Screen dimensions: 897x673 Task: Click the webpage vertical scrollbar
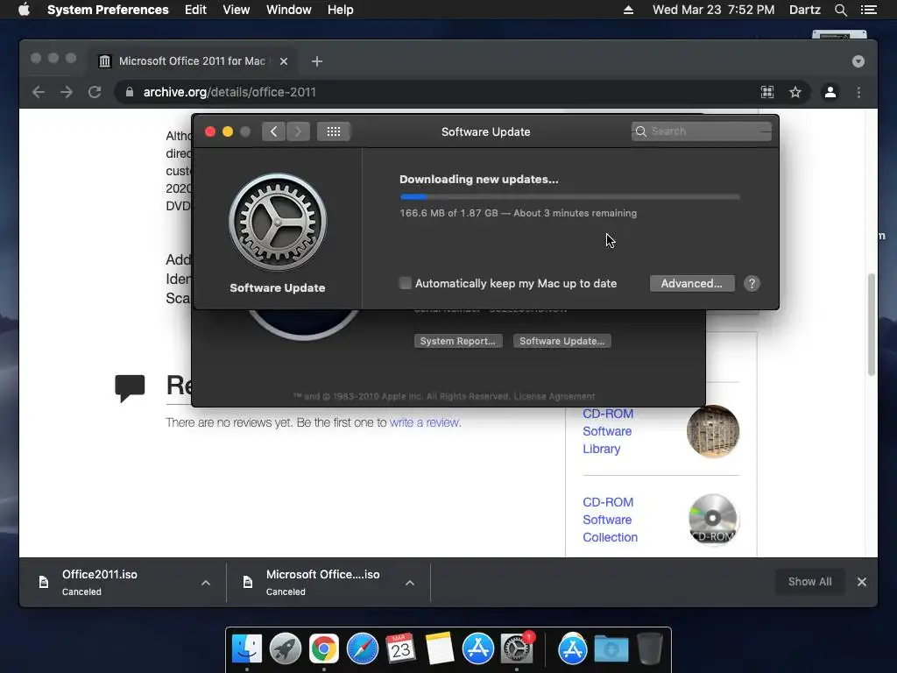[x=872, y=324]
